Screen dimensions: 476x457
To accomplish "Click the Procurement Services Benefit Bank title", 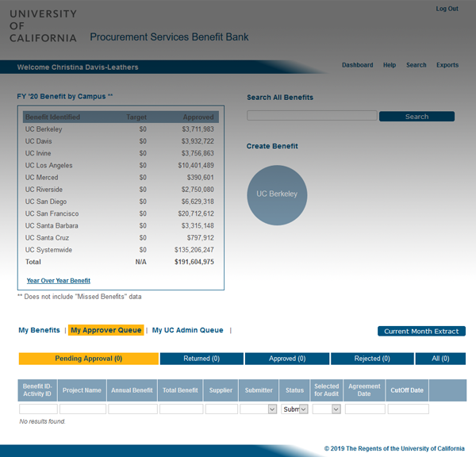I will (169, 37).
